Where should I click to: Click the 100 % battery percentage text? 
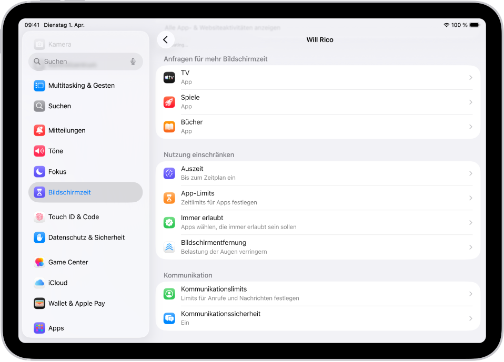coord(459,25)
